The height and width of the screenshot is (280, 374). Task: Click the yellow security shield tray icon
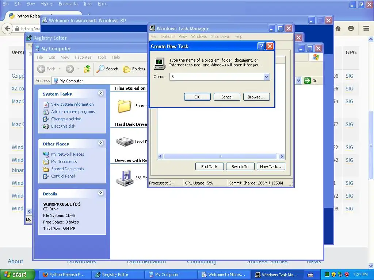(334, 275)
